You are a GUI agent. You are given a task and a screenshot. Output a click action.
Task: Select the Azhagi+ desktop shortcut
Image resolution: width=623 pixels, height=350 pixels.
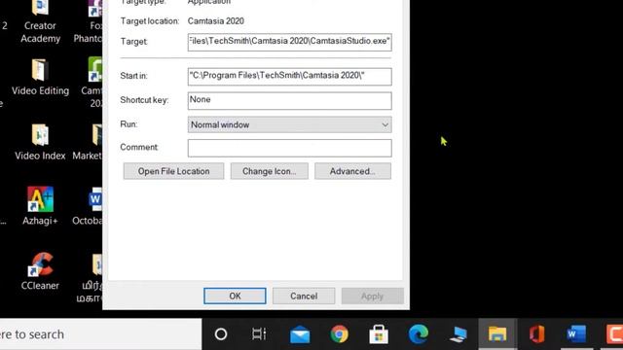[40, 206]
